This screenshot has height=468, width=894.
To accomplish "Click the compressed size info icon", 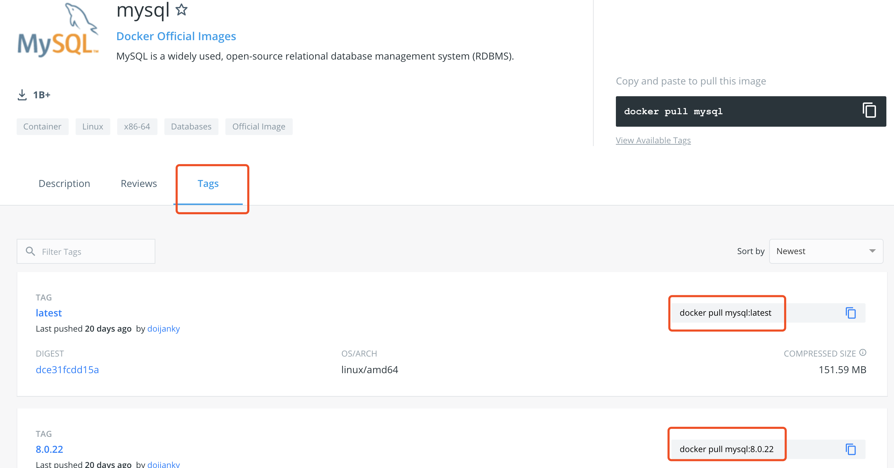I will pos(863,353).
